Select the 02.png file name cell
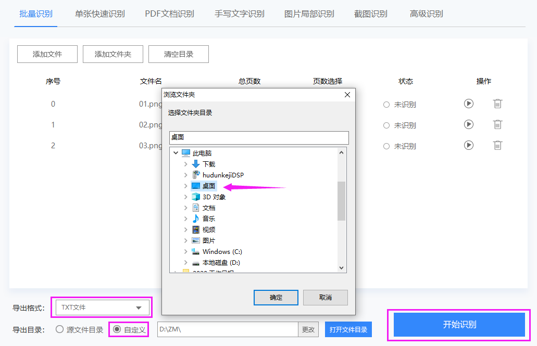The height and width of the screenshot is (346, 537). tap(151, 124)
